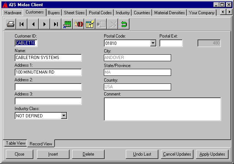Click the empty Address 3 field
Screen dimensions: 234x164
(48, 101)
